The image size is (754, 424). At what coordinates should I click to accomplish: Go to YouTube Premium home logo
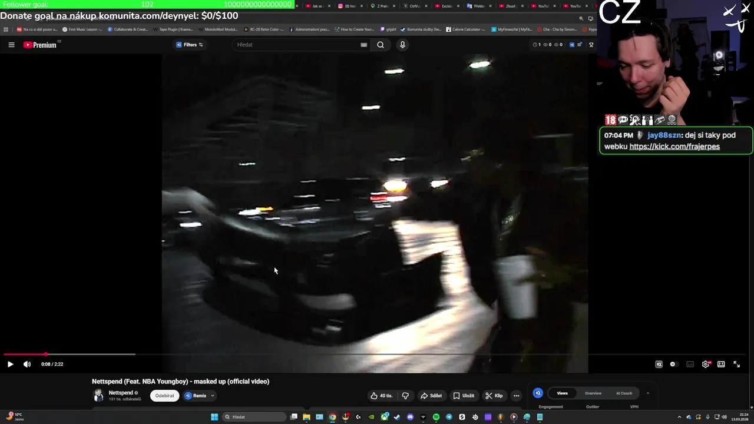(x=40, y=45)
